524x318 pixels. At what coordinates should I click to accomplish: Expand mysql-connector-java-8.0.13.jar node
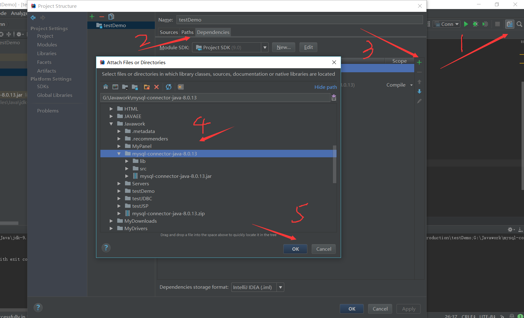pyautogui.click(x=127, y=176)
